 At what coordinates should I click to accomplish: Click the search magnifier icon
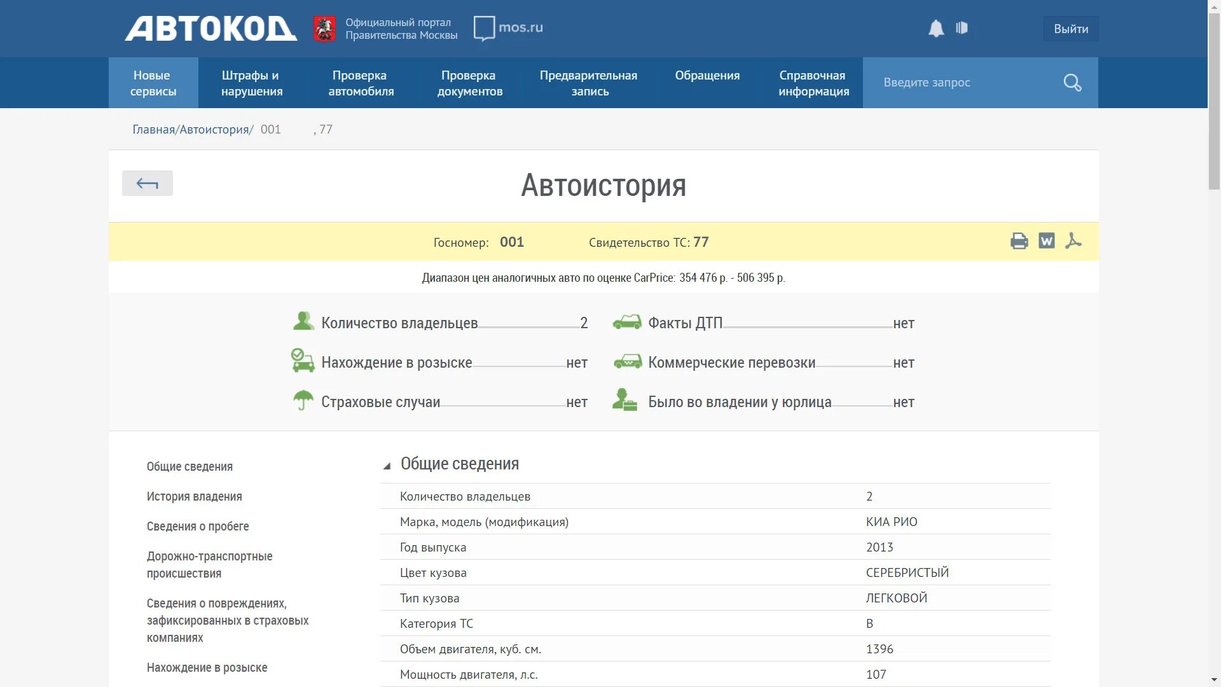click(x=1072, y=83)
